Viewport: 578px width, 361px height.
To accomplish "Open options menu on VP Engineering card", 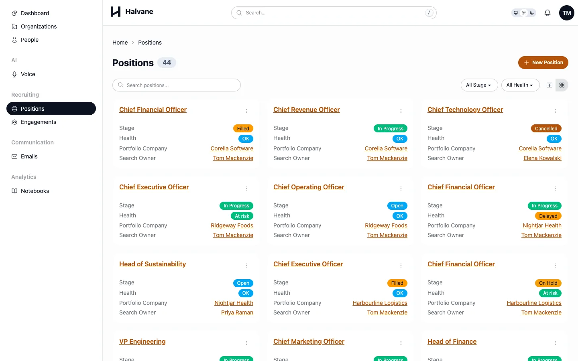I will click(x=247, y=343).
